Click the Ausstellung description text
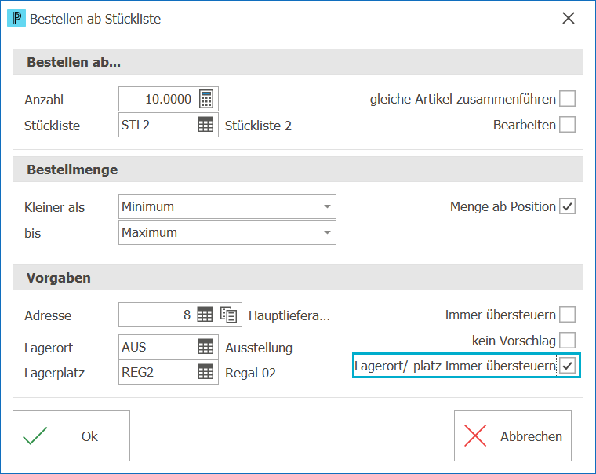Image resolution: width=596 pixels, height=474 pixels. pyautogui.click(x=259, y=348)
